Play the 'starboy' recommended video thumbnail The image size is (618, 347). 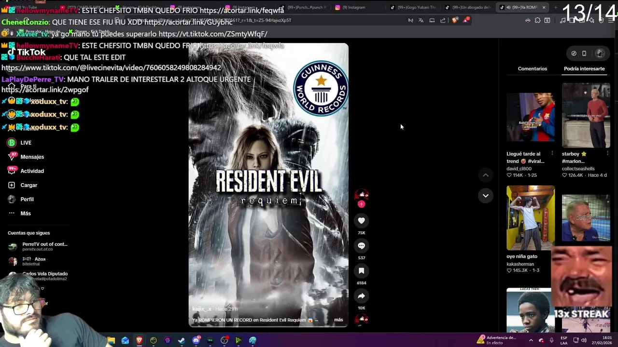[x=586, y=116]
